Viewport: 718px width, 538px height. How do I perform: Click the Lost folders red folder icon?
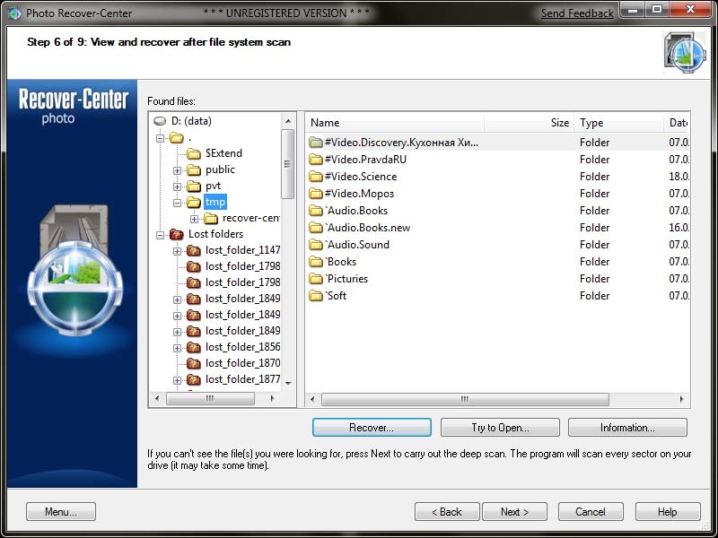tap(177, 234)
